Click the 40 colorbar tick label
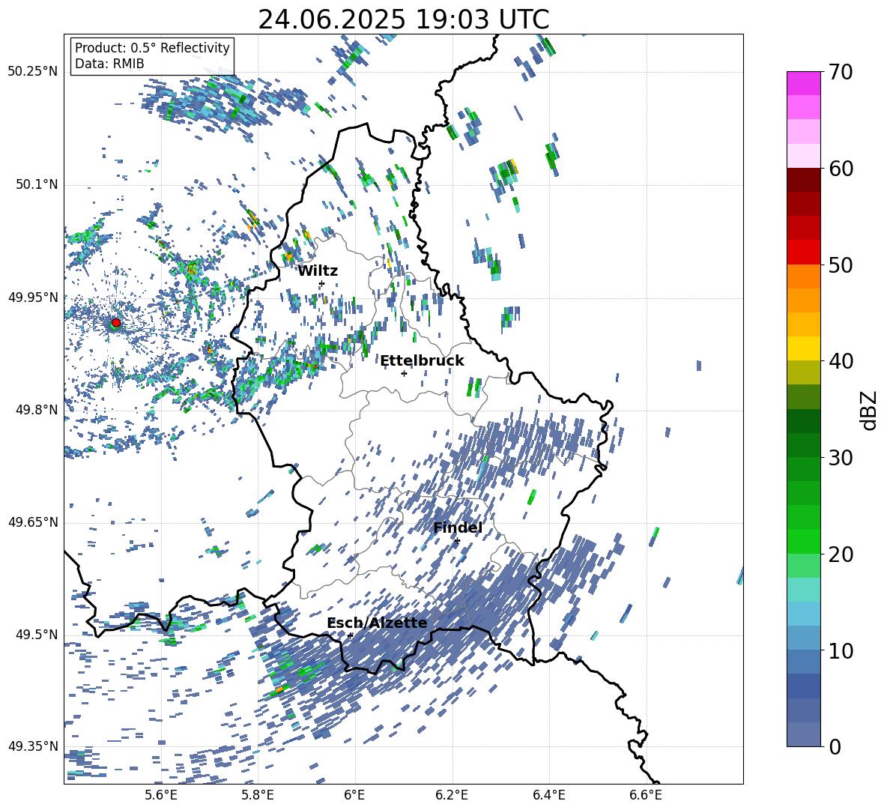The image size is (887, 810). [841, 361]
